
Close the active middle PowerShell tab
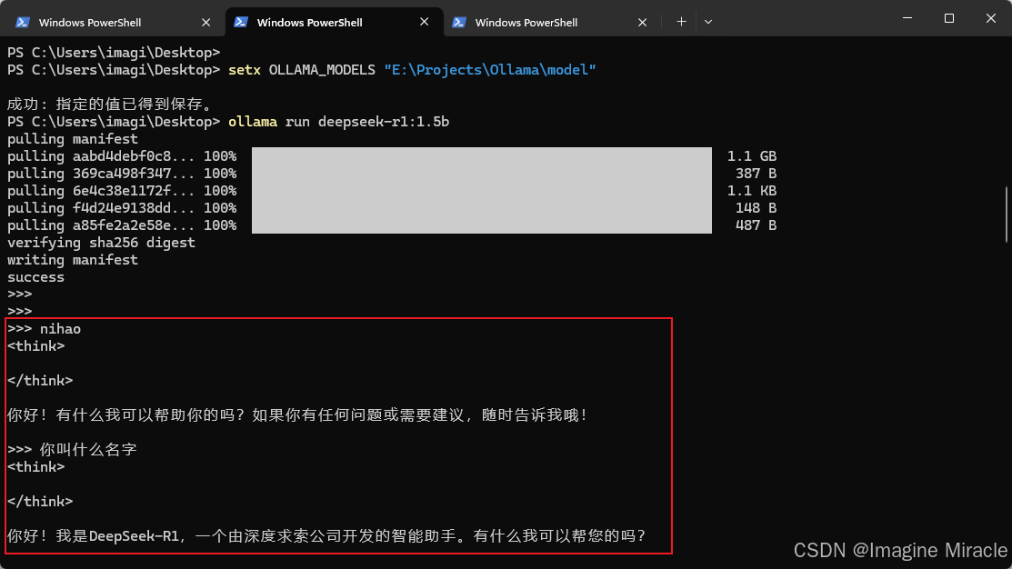pos(424,22)
